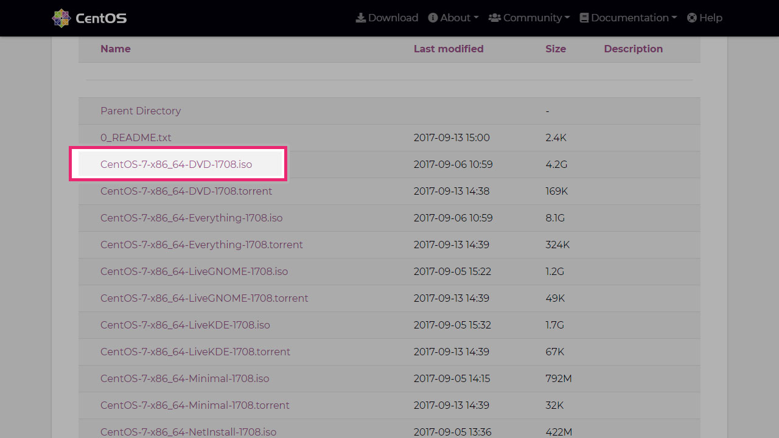779x438 pixels.
Task: Download CentOS-7-x86_64-Minimal-1708.iso
Action: 185,378
